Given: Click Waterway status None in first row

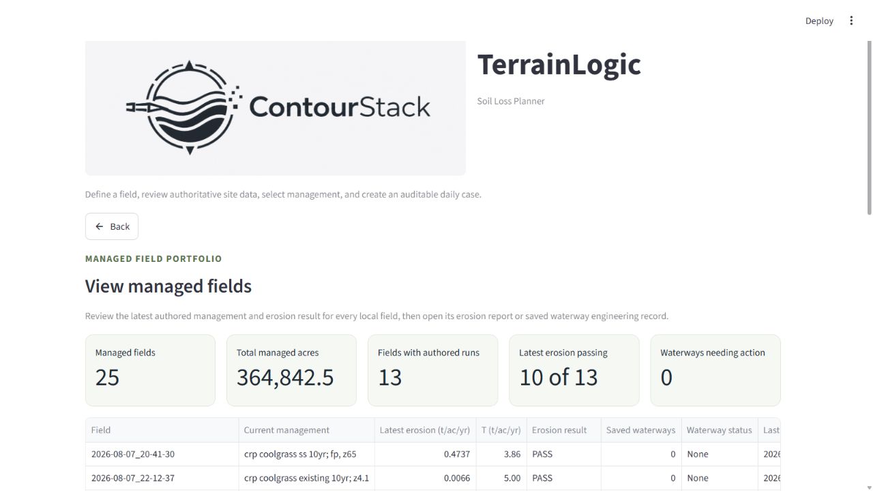Looking at the screenshot, I should coord(720,454).
